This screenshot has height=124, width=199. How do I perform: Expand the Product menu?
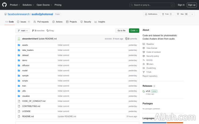(x=15, y=5)
